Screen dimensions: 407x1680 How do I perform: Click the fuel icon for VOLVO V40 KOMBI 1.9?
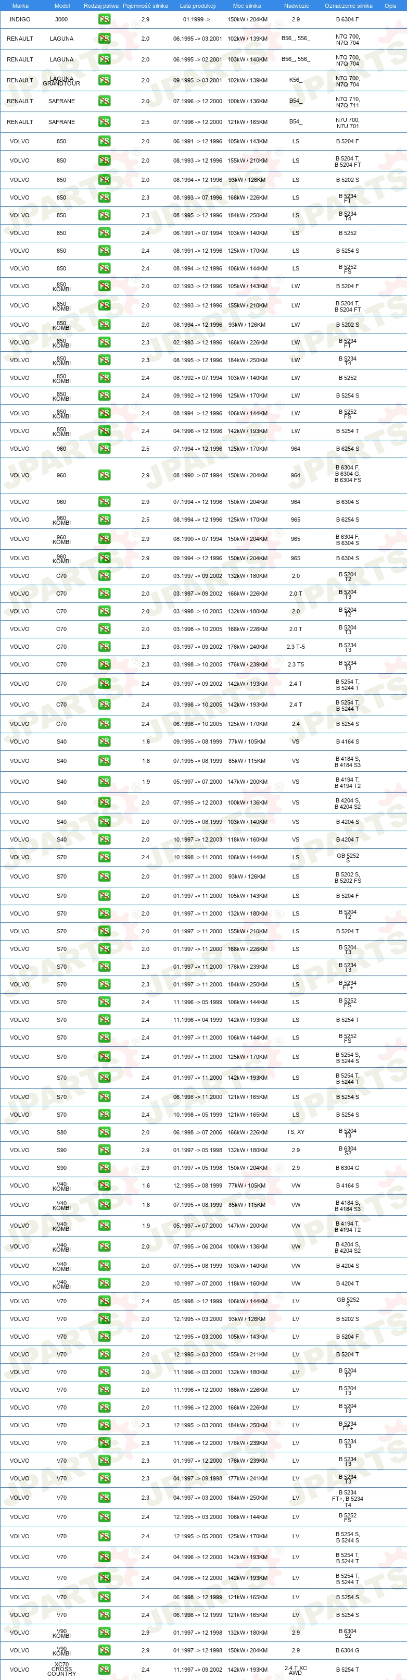click(104, 1226)
